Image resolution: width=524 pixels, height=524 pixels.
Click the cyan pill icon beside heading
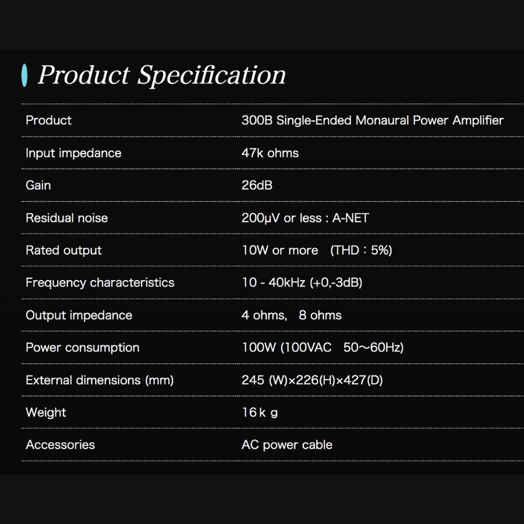pos(24,75)
